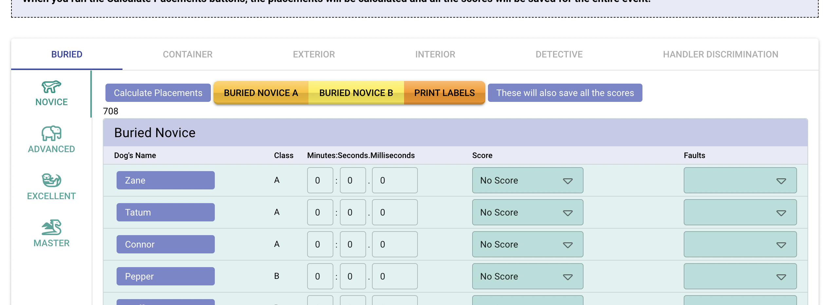Open Tatum's dog name button
Screen dimensions: 835x305
tap(166, 212)
